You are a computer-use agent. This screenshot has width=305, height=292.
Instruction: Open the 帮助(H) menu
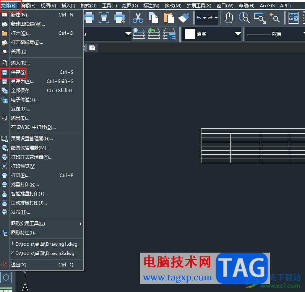247,6
